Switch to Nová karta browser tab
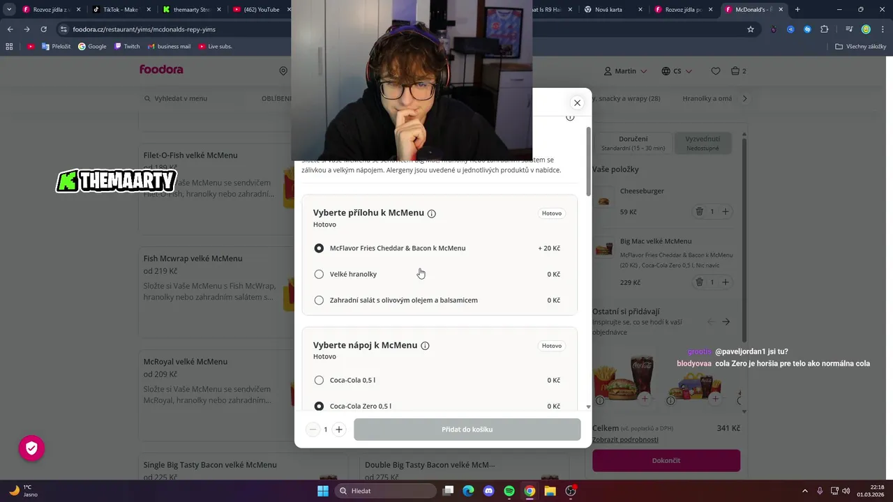Image resolution: width=893 pixels, height=502 pixels. tap(613, 10)
